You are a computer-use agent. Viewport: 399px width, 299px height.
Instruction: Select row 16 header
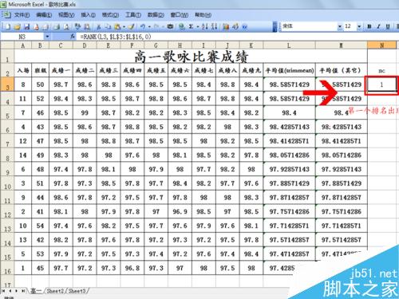click(x=7, y=268)
